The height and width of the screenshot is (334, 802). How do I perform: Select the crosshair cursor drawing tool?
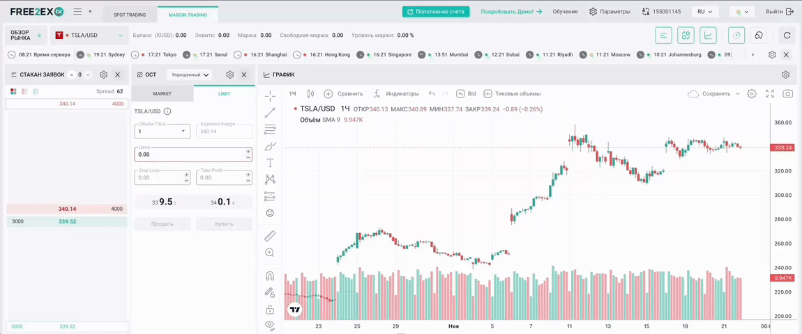pyautogui.click(x=270, y=96)
